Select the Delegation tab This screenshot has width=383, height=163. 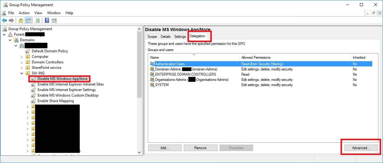tap(197, 36)
